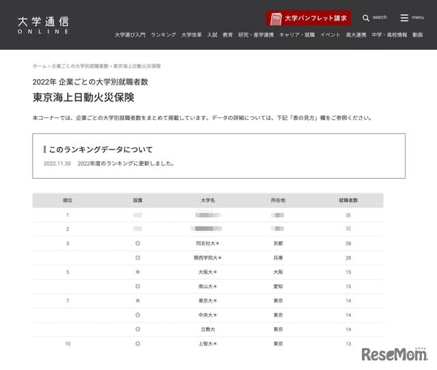Select the 南山大＊ table cell
This screenshot has width=437, height=370.
pos(208,287)
